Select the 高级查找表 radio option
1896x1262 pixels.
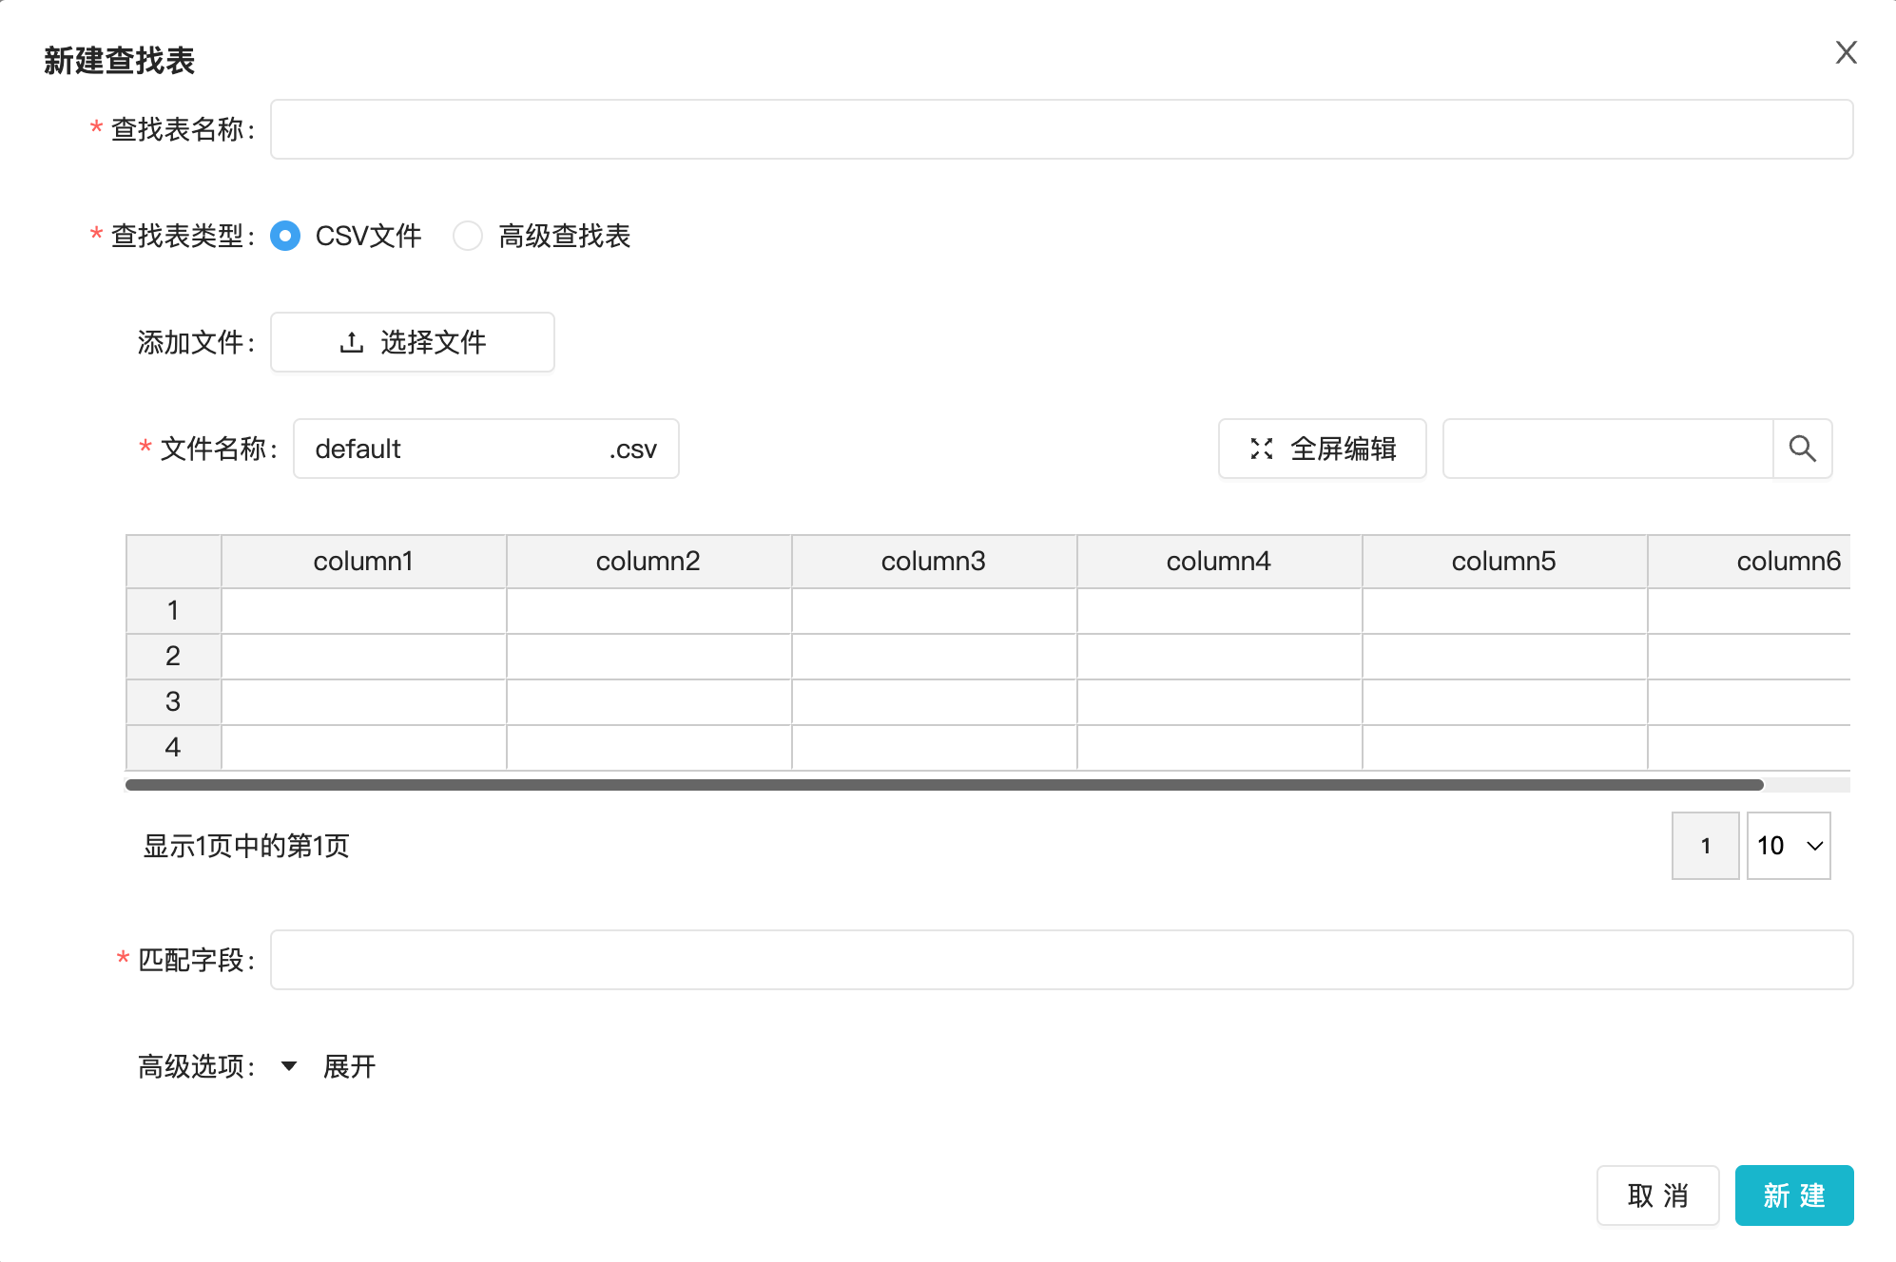click(x=468, y=236)
